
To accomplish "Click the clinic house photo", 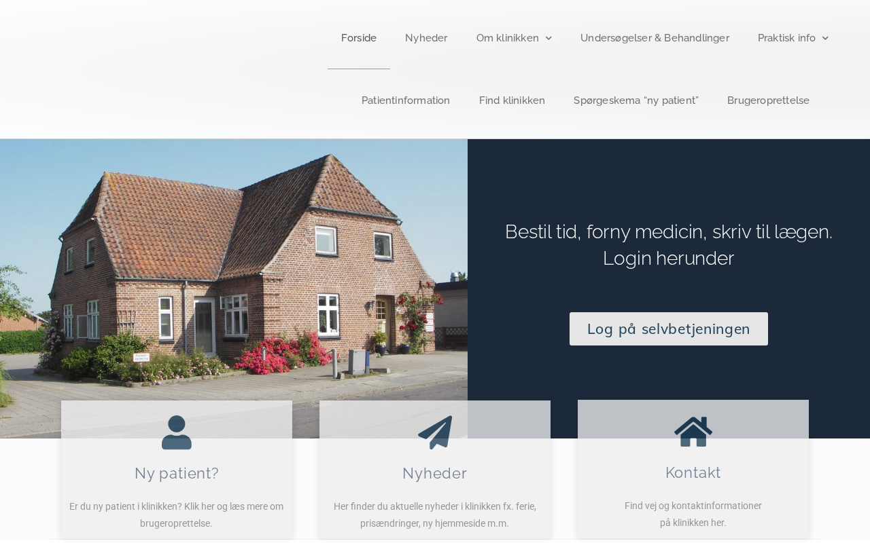I will point(234,270).
